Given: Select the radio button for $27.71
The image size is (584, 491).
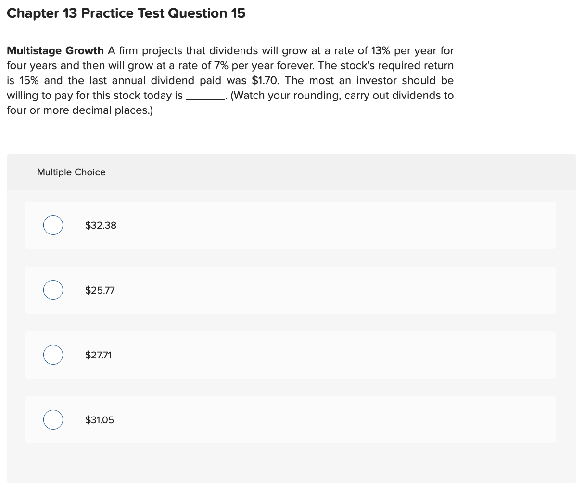Looking at the screenshot, I should tap(53, 355).
